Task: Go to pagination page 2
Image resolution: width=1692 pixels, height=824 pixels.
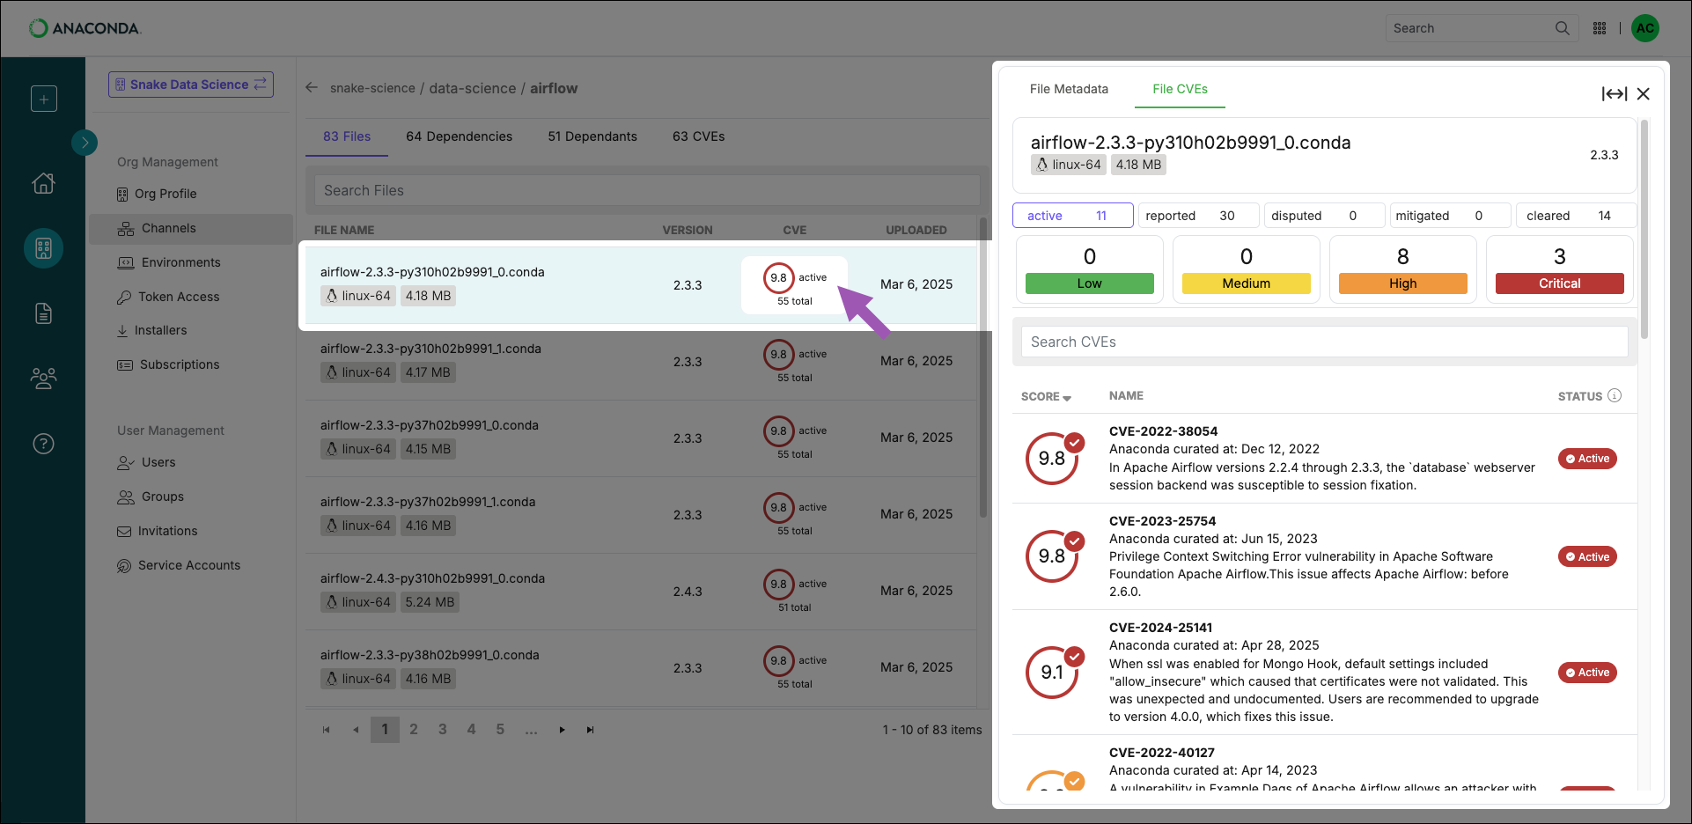Action: 414,729
